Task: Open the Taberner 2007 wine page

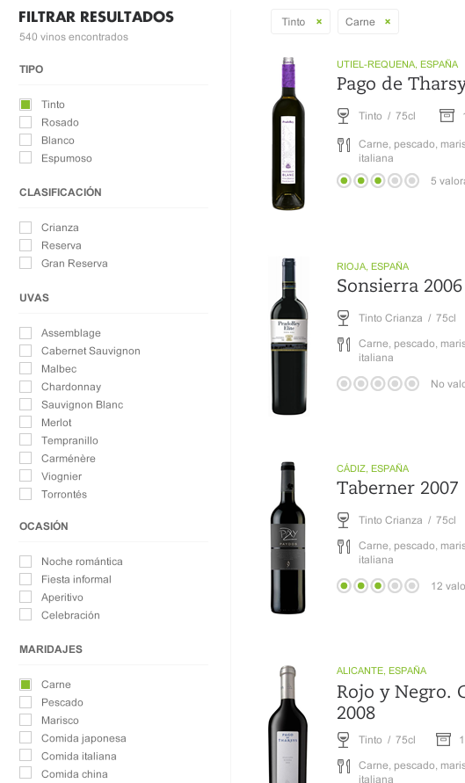Action: click(397, 488)
